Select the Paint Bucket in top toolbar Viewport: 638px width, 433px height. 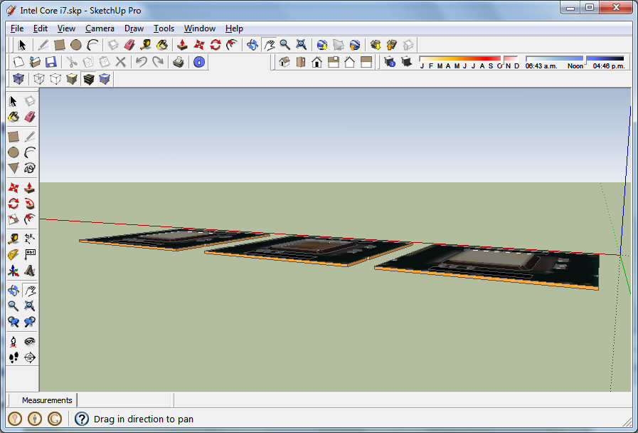162,45
